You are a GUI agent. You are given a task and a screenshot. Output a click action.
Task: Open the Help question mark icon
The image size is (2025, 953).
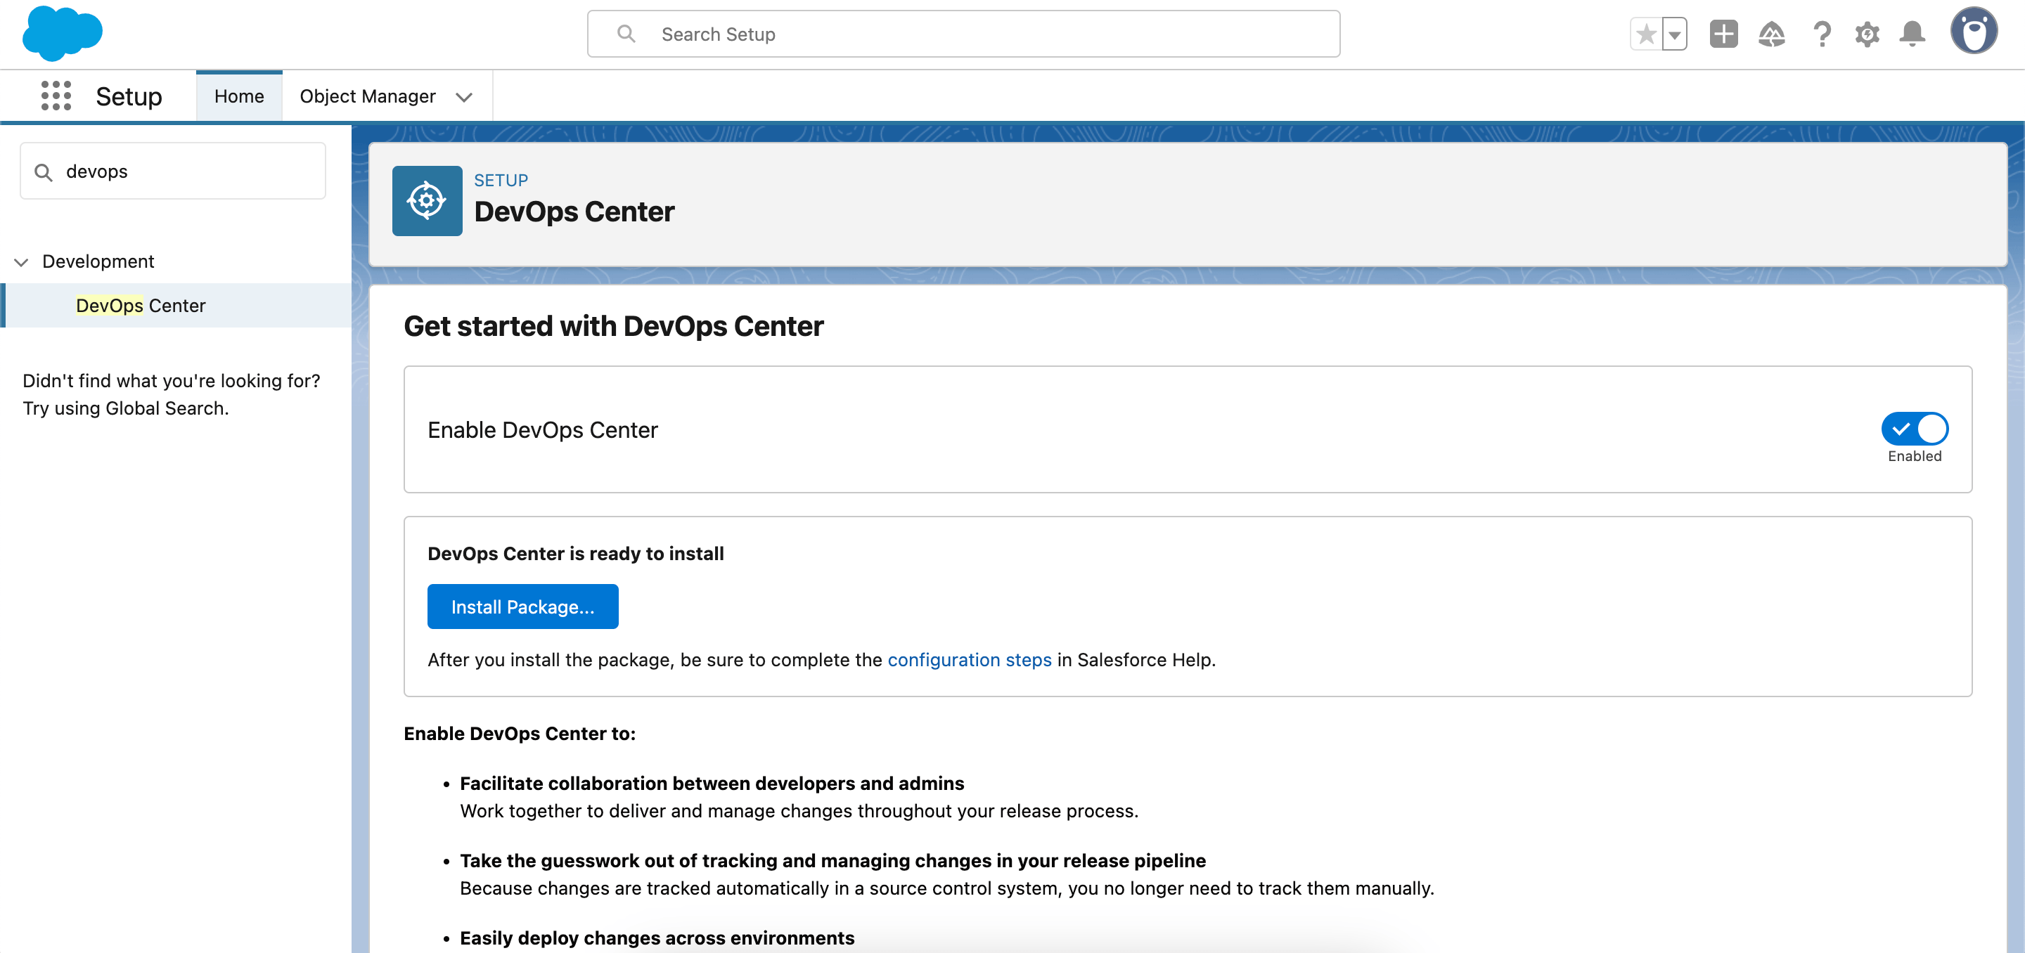(1821, 34)
